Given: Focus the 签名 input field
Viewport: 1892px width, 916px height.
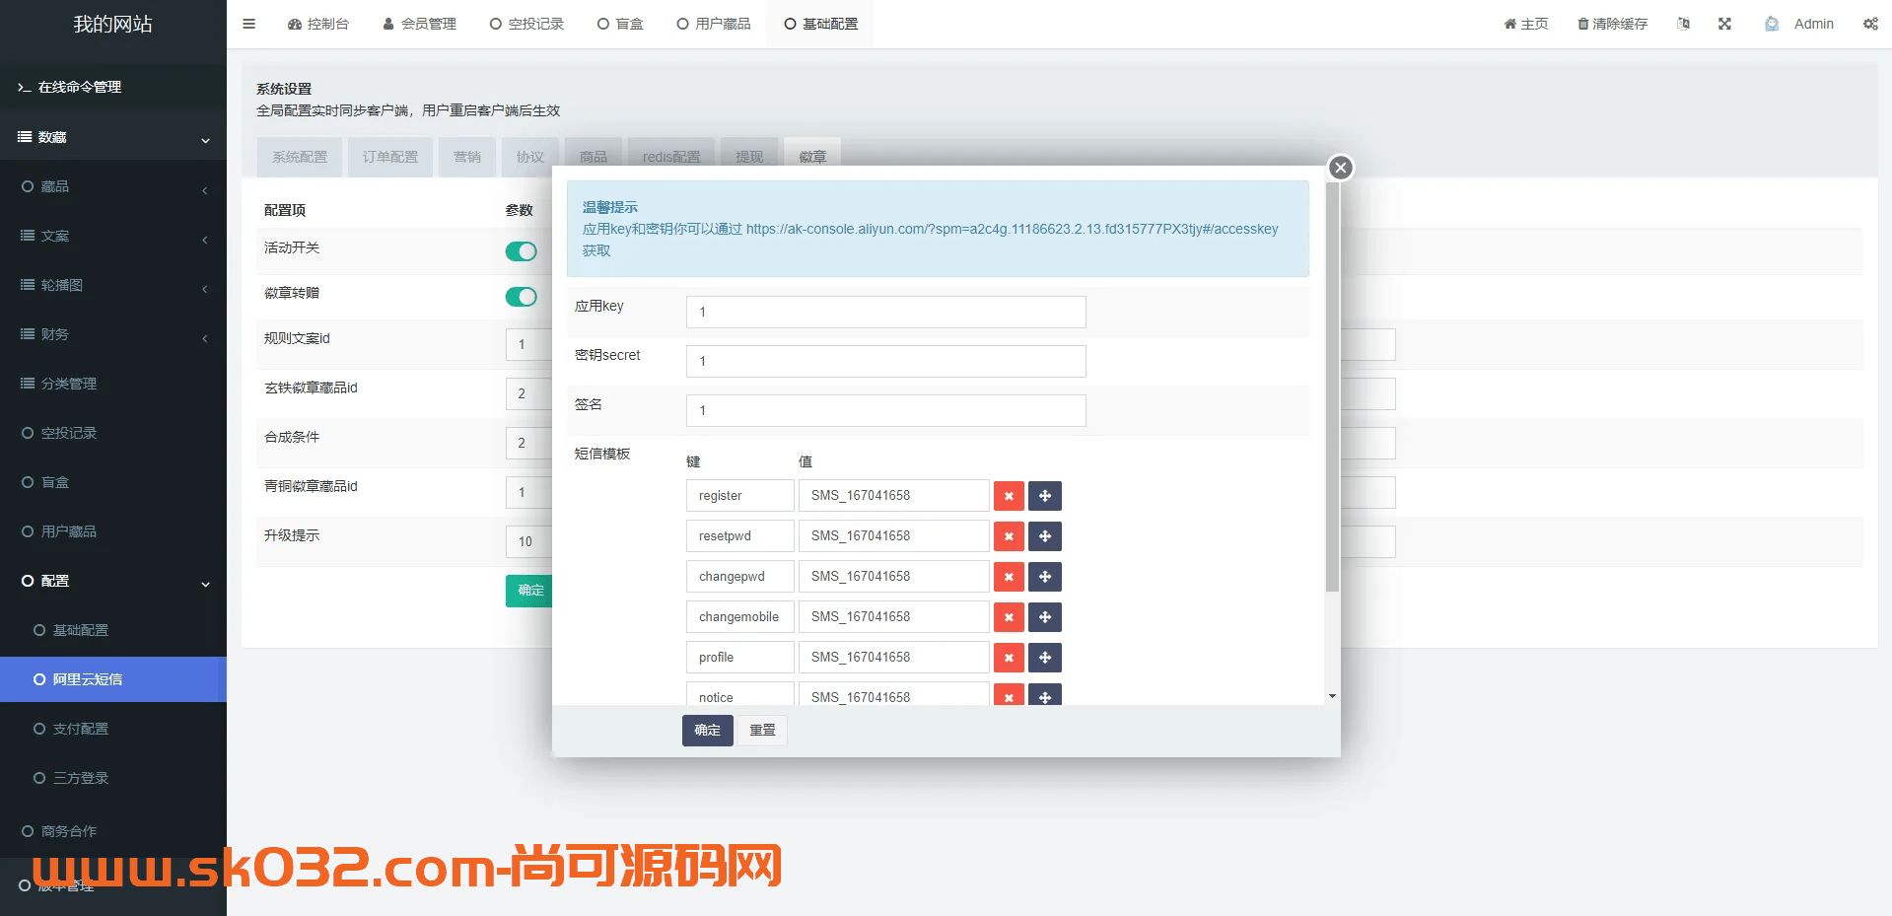Looking at the screenshot, I should pyautogui.click(x=886, y=410).
